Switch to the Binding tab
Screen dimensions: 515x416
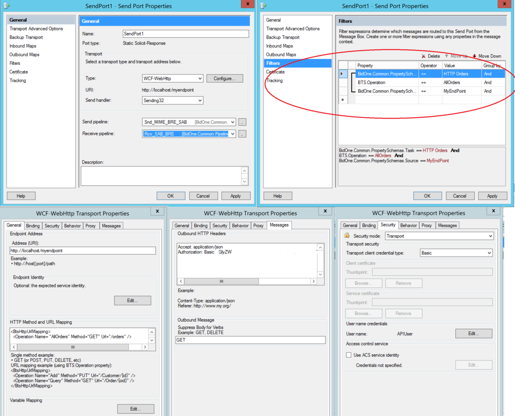pyautogui.click(x=33, y=226)
